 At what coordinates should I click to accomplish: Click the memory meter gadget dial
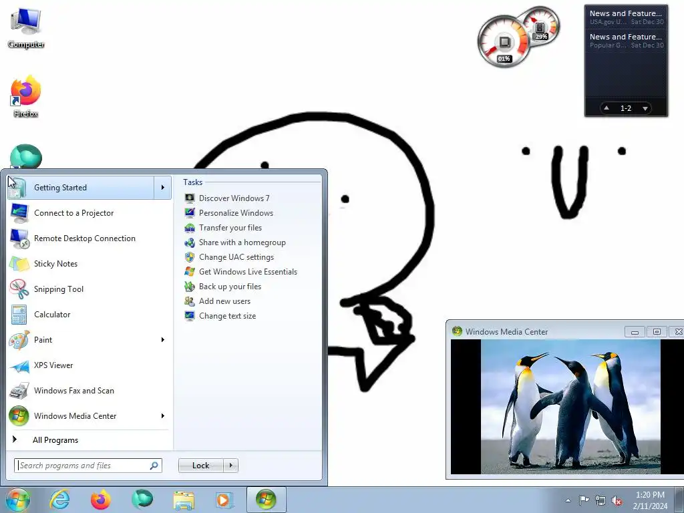tap(540, 26)
